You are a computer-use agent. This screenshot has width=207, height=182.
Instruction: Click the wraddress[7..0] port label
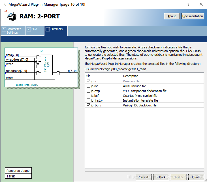pyautogui.click(x=17, y=59)
